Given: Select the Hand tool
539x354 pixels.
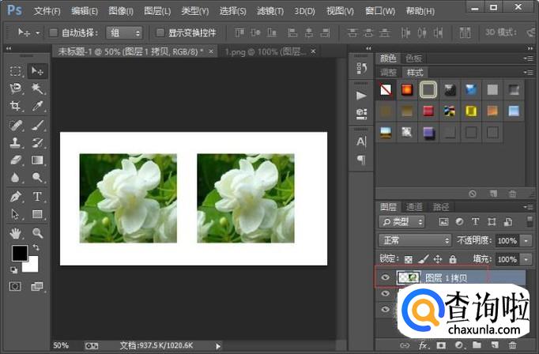Looking at the screenshot, I should pyautogui.click(x=16, y=233).
